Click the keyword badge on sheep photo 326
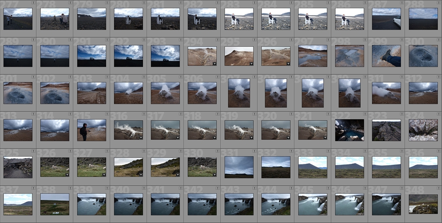This screenshot has height=223, width=442. [x=67, y=175]
